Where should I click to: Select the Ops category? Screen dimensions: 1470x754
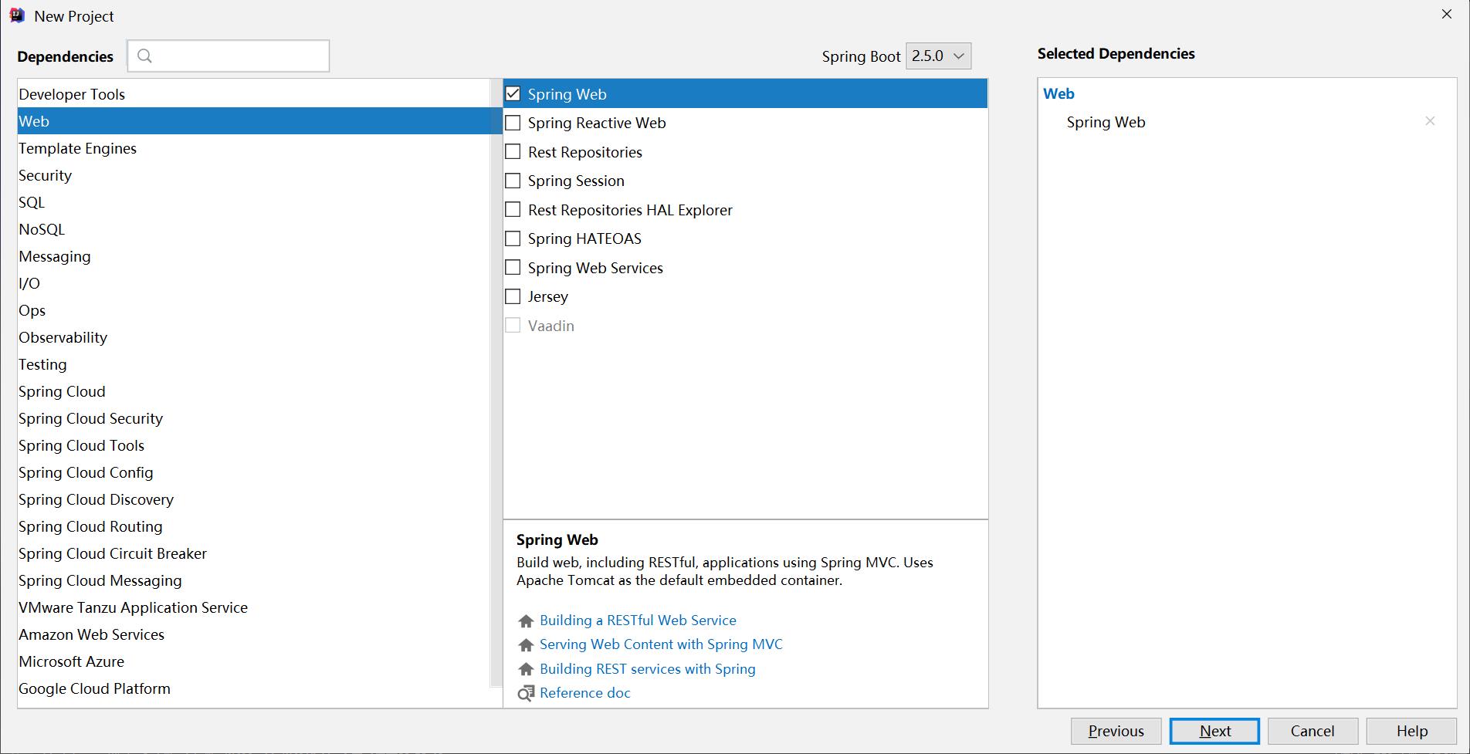pyautogui.click(x=254, y=310)
